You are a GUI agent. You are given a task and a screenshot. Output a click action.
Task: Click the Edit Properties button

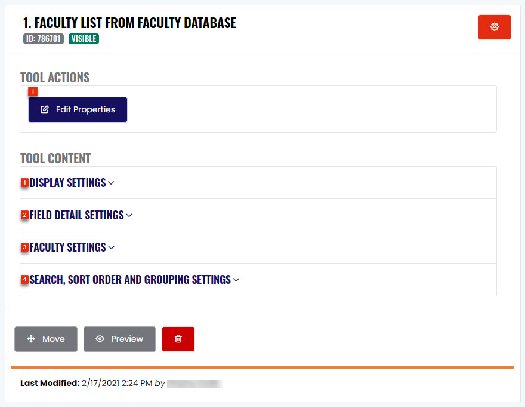coord(78,109)
